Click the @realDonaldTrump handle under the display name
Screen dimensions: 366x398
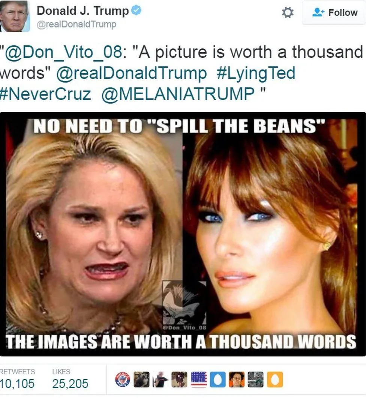point(76,24)
